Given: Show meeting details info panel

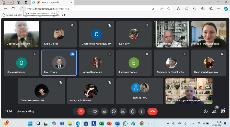Looking at the screenshot, I should 205,111.
